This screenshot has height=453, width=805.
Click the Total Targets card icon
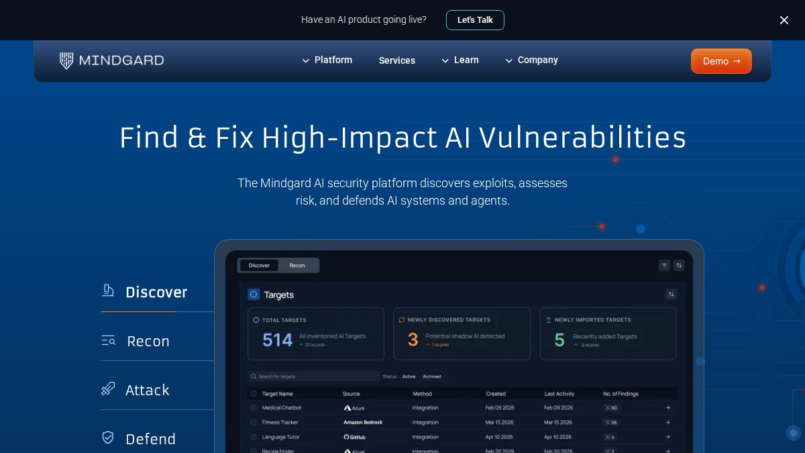pyautogui.click(x=256, y=320)
